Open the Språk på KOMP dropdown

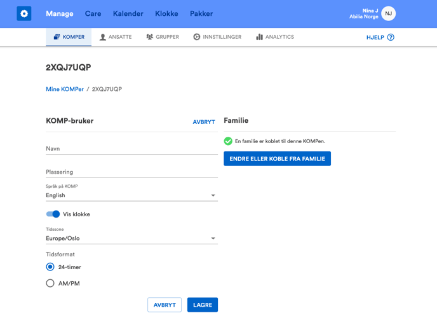(x=132, y=195)
